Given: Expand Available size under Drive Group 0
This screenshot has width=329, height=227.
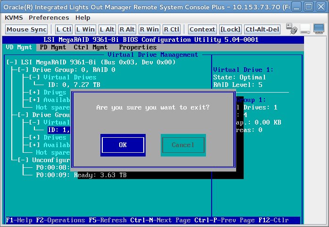Looking at the screenshot, I should tap(34, 100).
